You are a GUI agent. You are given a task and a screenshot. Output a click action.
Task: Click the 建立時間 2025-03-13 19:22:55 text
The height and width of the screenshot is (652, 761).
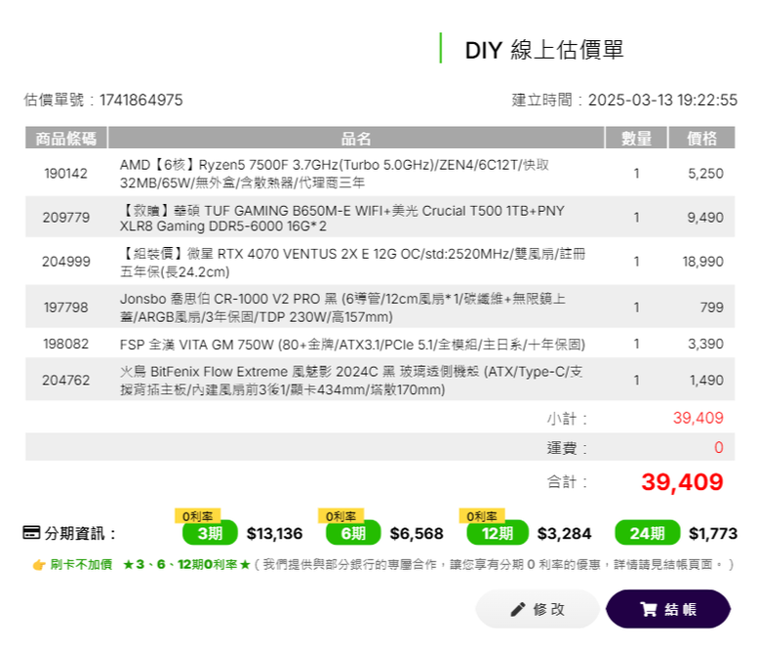point(624,100)
